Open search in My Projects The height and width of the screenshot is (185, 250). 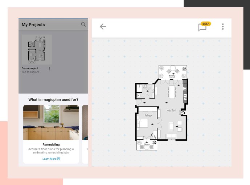point(83,24)
